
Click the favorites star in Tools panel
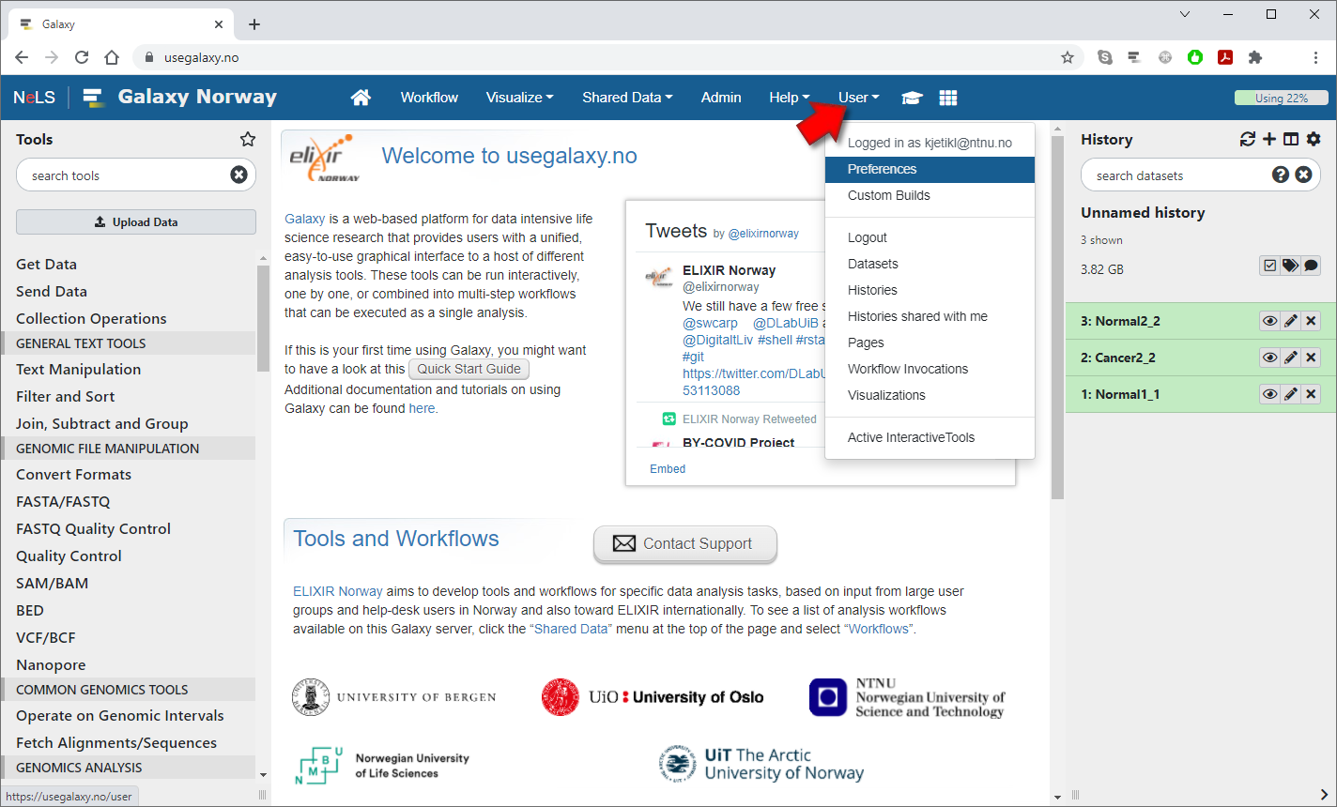[x=248, y=139]
